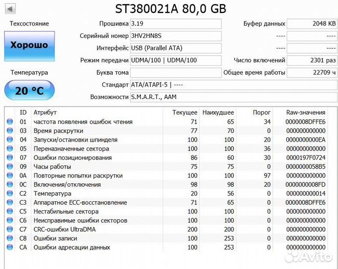Image resolution: width=338 pixels, height=269 pixels.
Task: Click the Текущее column header
Action: point(185,113)
